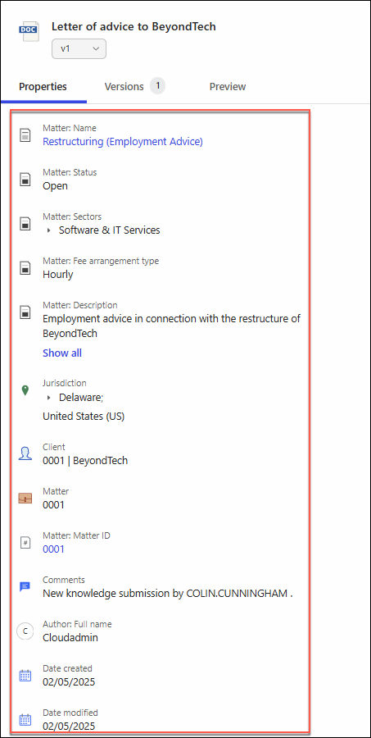The image size is (371, 738).
Task: Click the Hourly fee arrangement value
Action: tap(58, 275)
